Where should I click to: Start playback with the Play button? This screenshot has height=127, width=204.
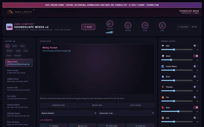tap(88, 27)
